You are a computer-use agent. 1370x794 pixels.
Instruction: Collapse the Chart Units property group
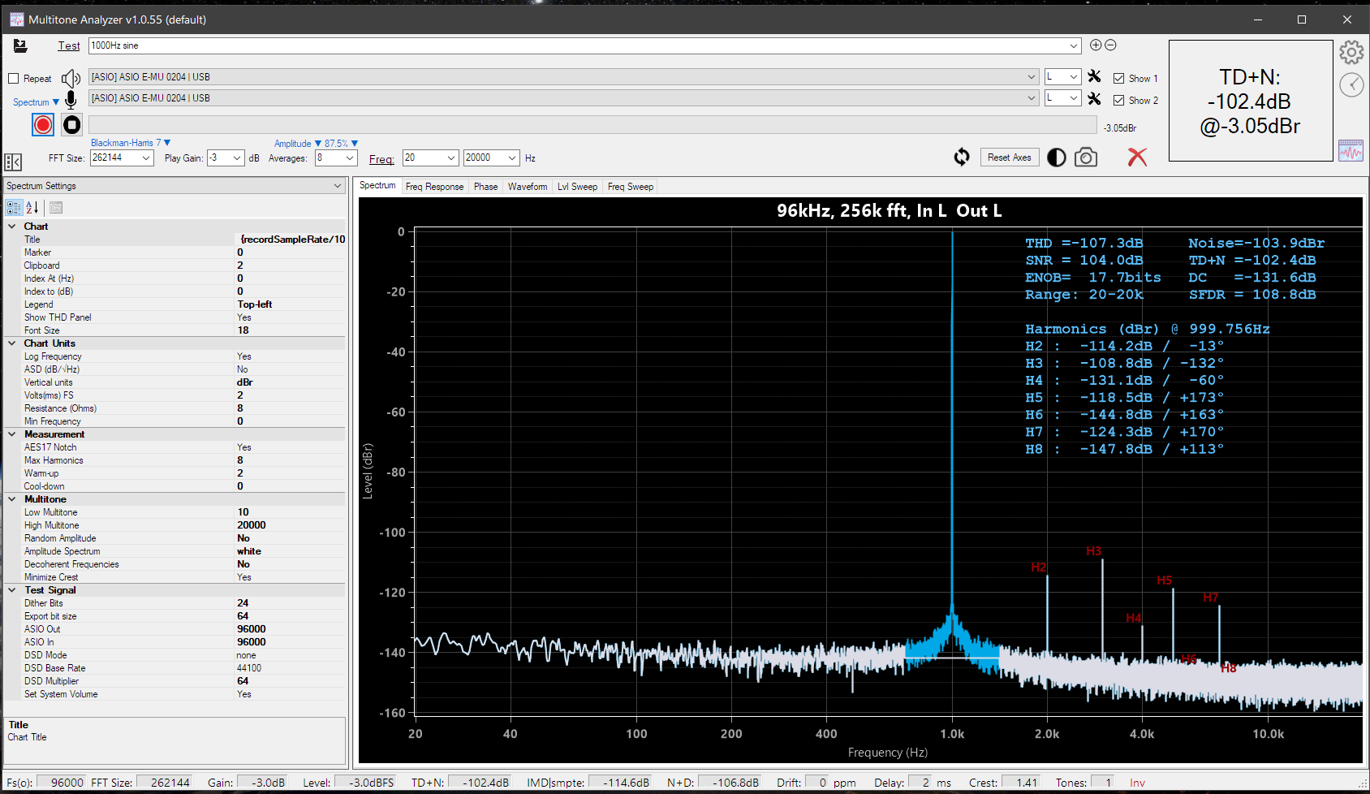coord(11,343)
